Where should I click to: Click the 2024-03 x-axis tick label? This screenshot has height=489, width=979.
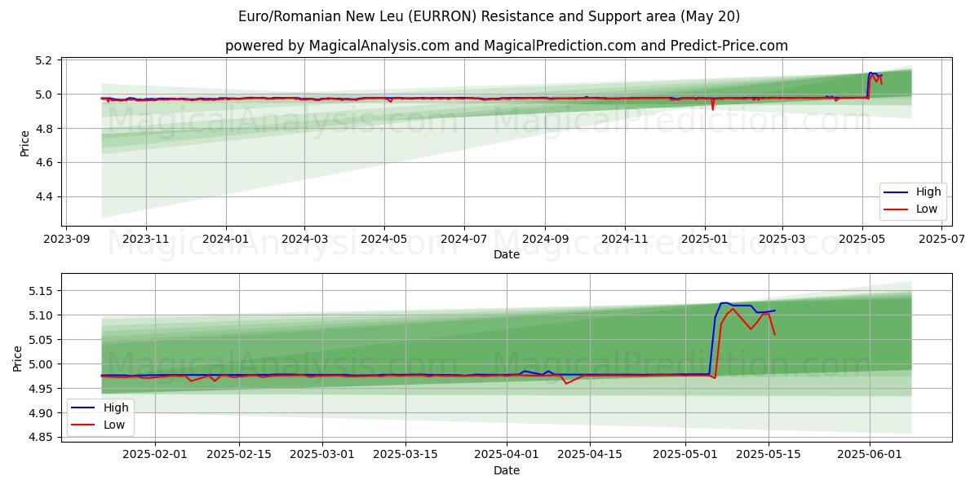click(304, 240)
